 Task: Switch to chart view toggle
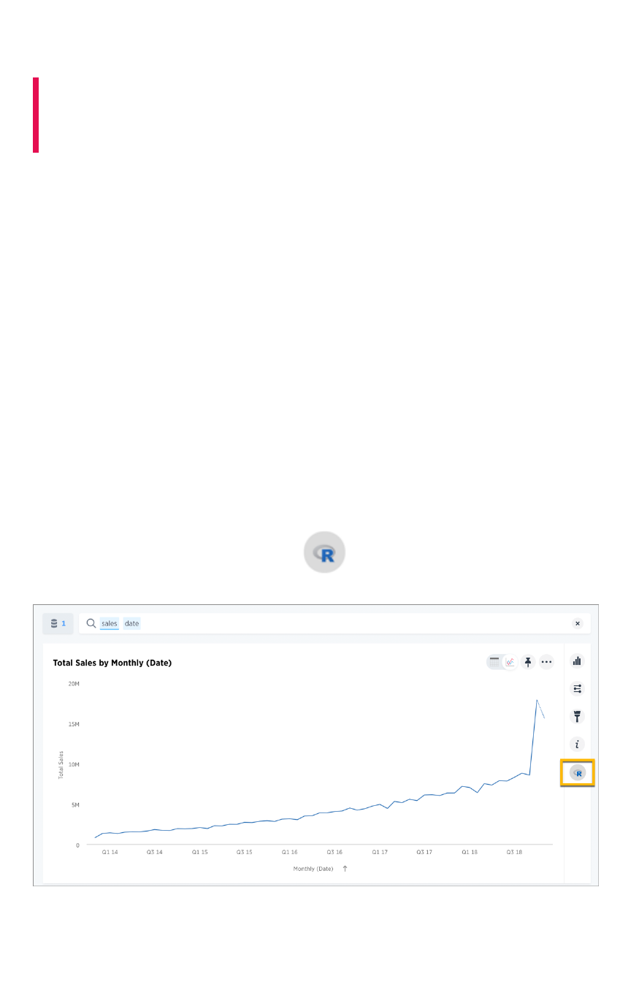[510, 662]
